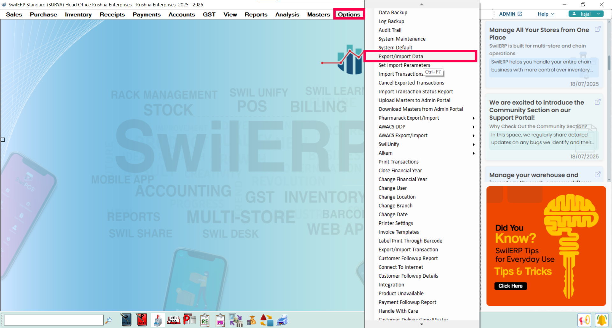Open the Masters menu
The image size is (612, 328).
tap(318, 14)
